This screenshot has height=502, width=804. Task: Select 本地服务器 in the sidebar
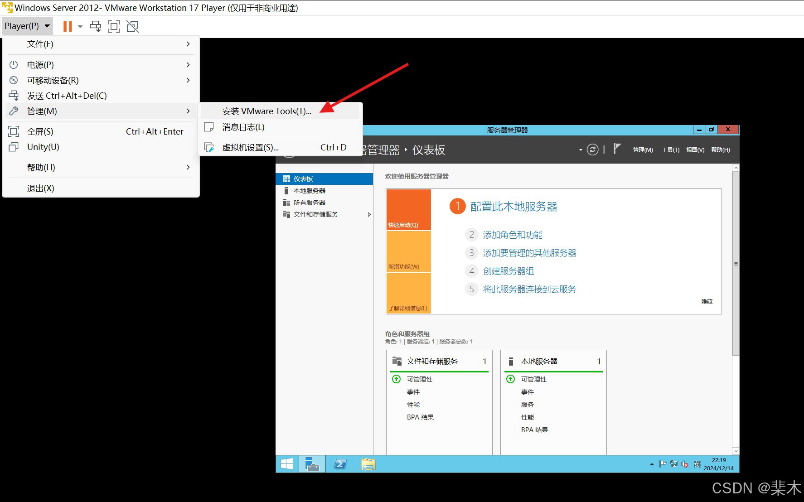pyautogui.click(x=324, y=191)
